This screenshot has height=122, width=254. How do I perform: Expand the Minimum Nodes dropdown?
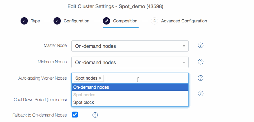[130, 62]
